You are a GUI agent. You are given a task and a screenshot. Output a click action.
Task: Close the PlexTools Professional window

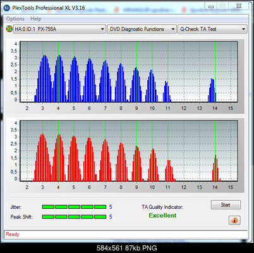click(x=239, y=6)
